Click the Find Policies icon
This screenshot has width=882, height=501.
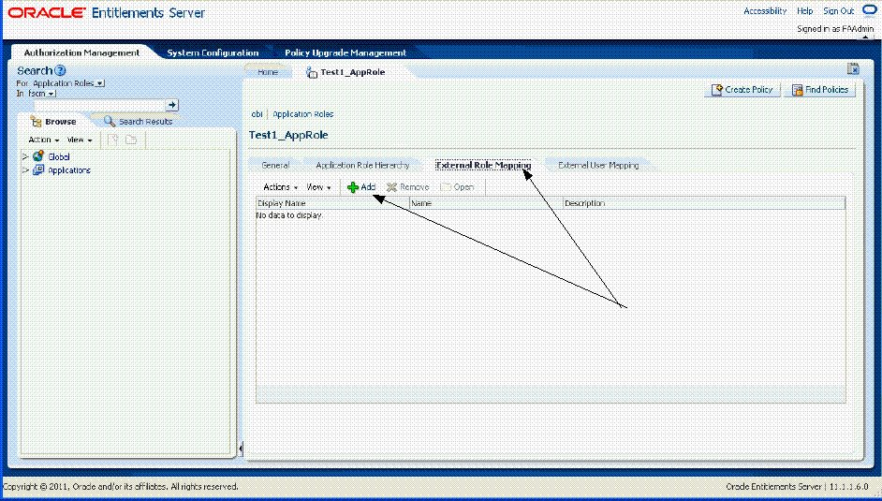click(797, 90)
